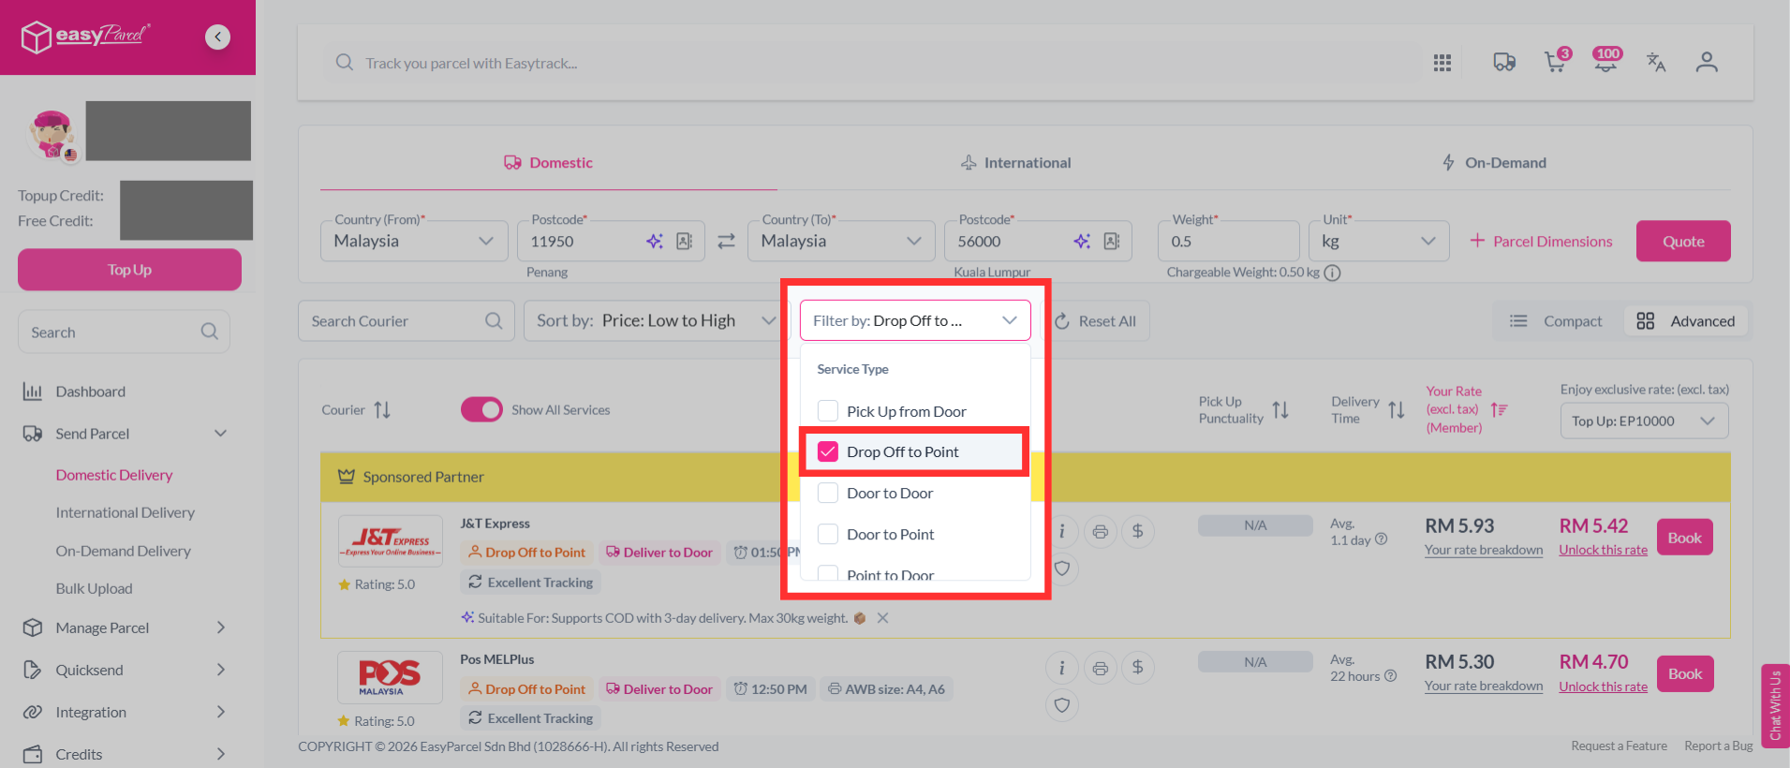
Task: Open the Country (From) Malaysia dropdown
Action: coord(414,242)
